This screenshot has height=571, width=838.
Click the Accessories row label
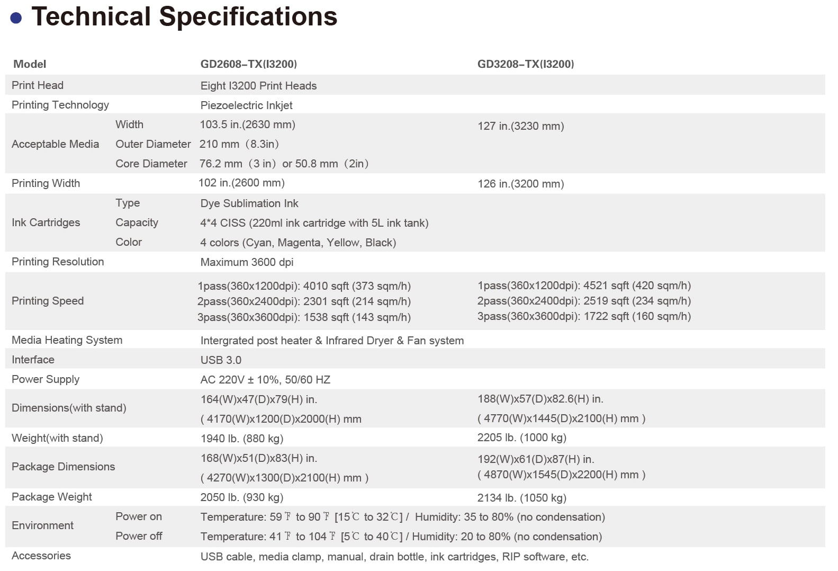(41, 556)
